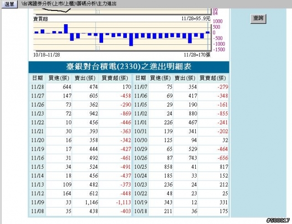Select sell value 1,146 for 11/09

pyautogui.click(x=92, y=203)
